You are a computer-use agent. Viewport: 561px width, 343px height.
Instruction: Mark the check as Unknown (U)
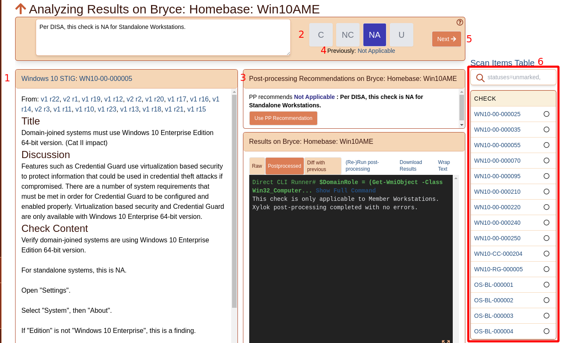click(402, 35)
